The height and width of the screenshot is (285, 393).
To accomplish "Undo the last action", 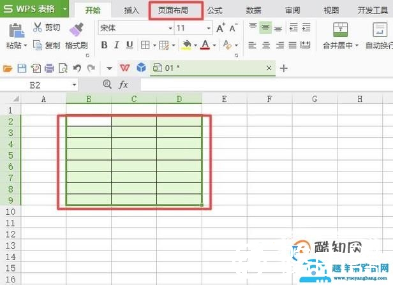I will pos(77,68).
